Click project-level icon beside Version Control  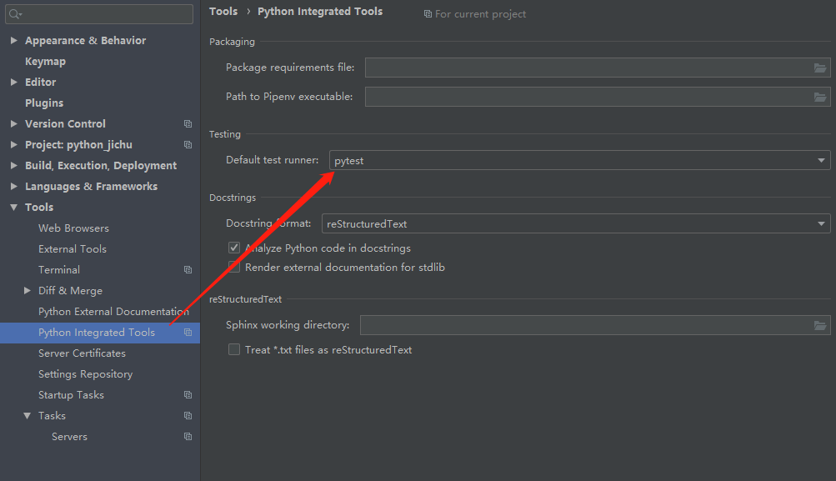[x=188, y=124]
